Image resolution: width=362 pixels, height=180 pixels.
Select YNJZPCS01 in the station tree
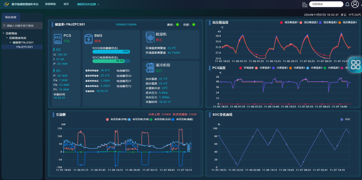coord(24,47)
